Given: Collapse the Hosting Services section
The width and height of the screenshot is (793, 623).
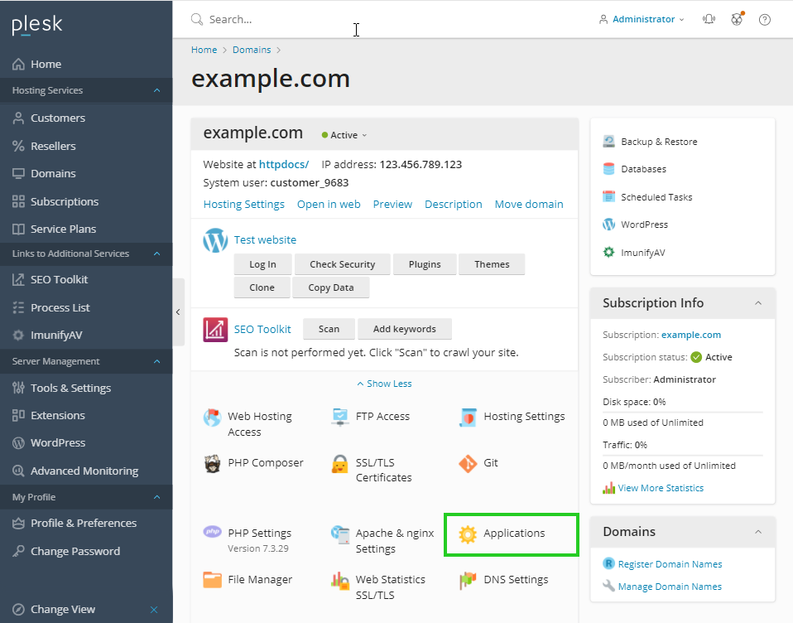Looking at the screenshot, I should coord(156,90).
